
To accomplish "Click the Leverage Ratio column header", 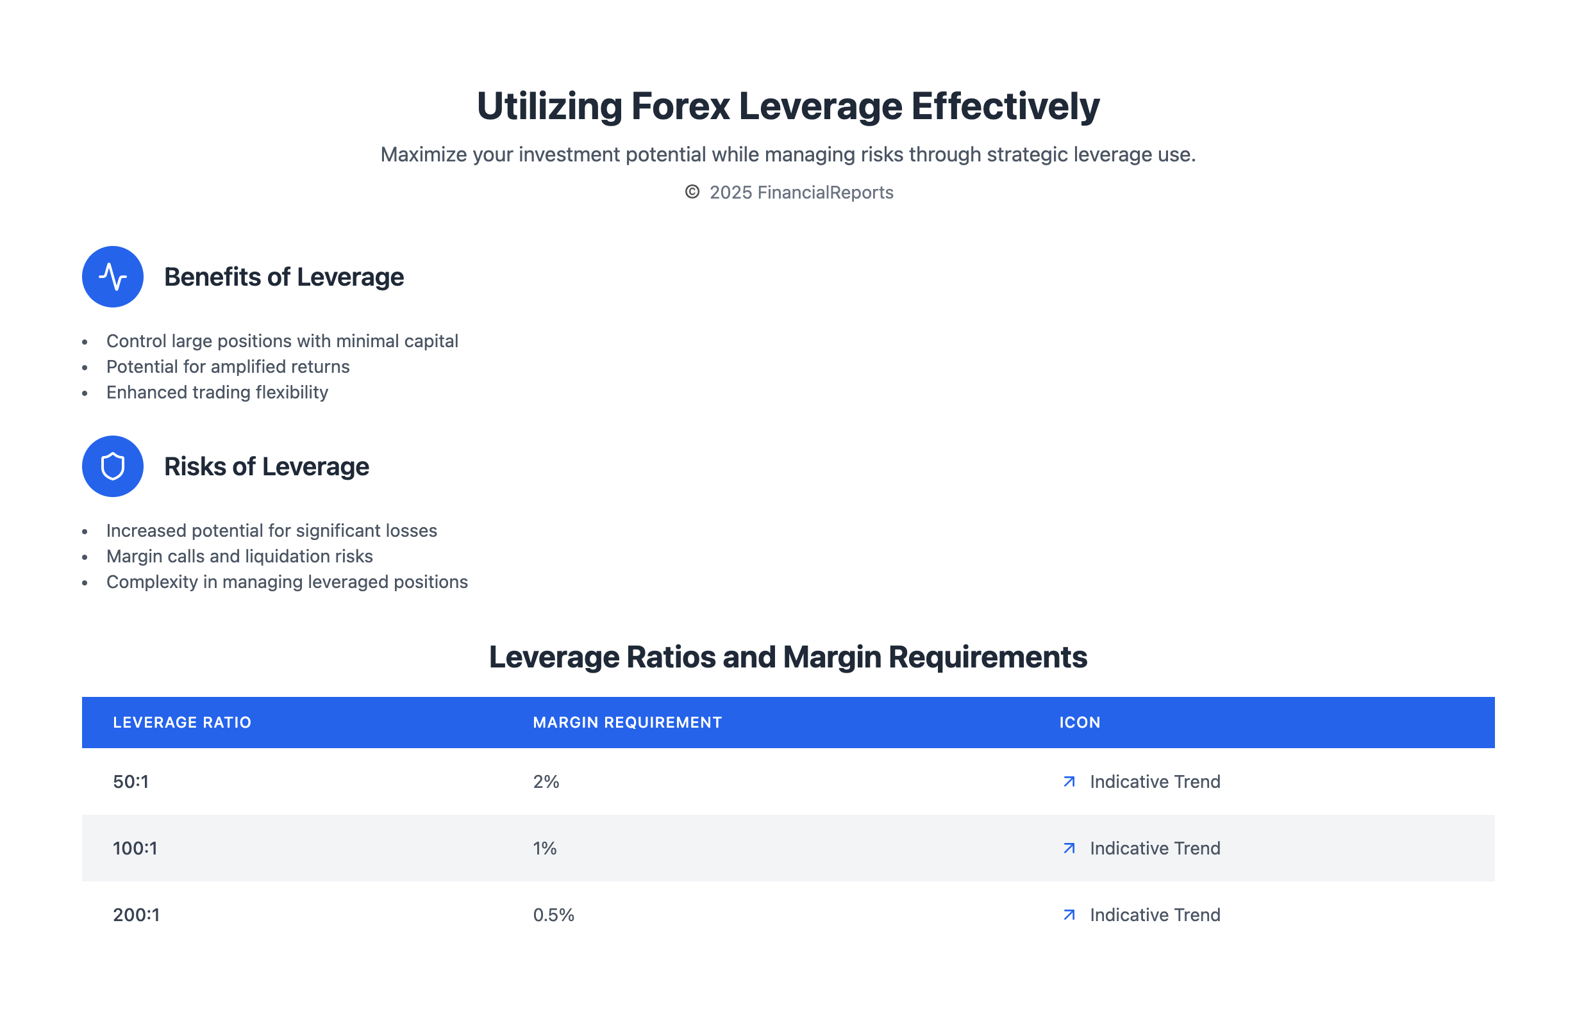I will point(182,722).
